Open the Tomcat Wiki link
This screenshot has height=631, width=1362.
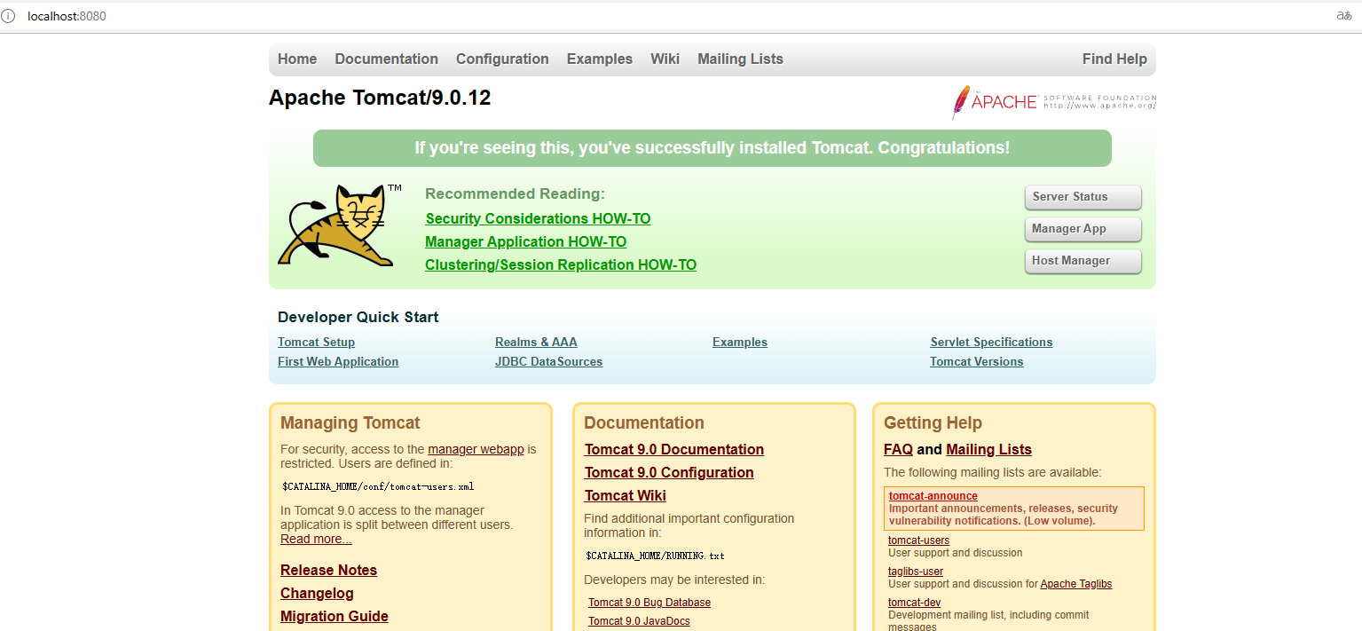coord(626,495)
